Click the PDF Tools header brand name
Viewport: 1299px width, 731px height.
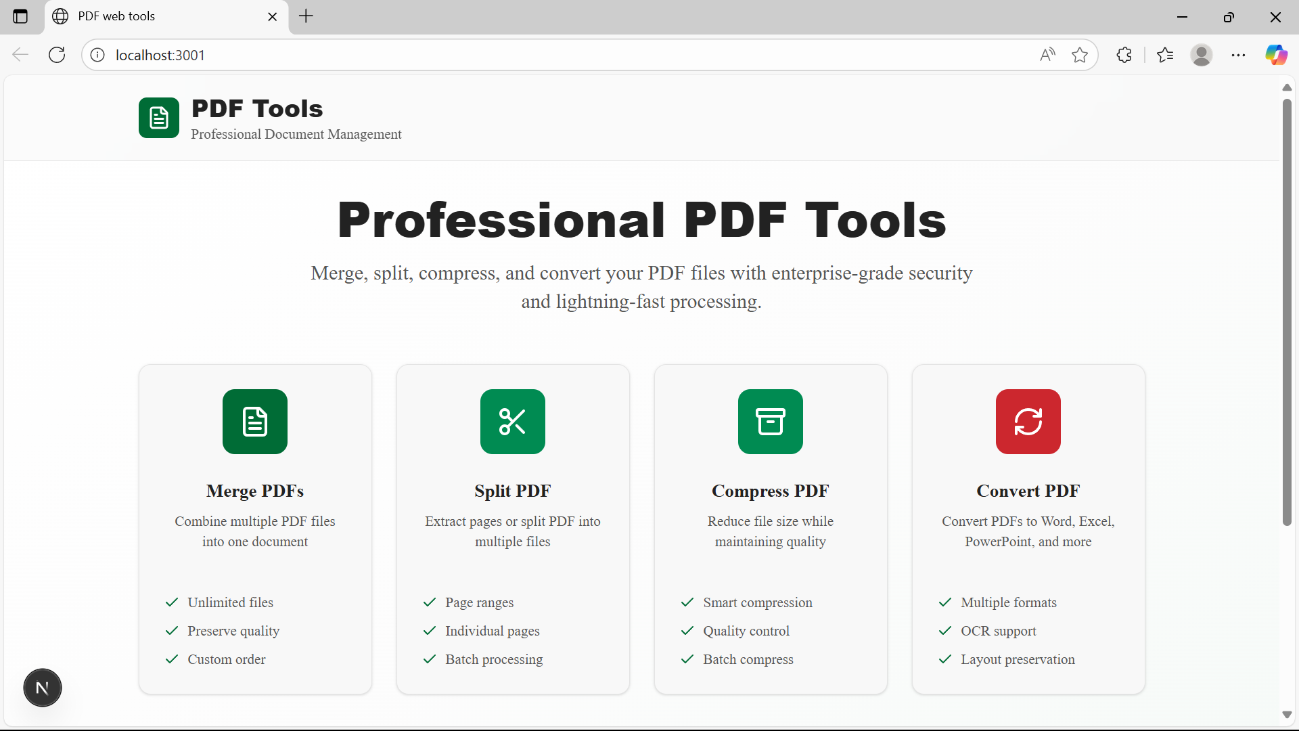pyautogui.click(x=257, y=108)
